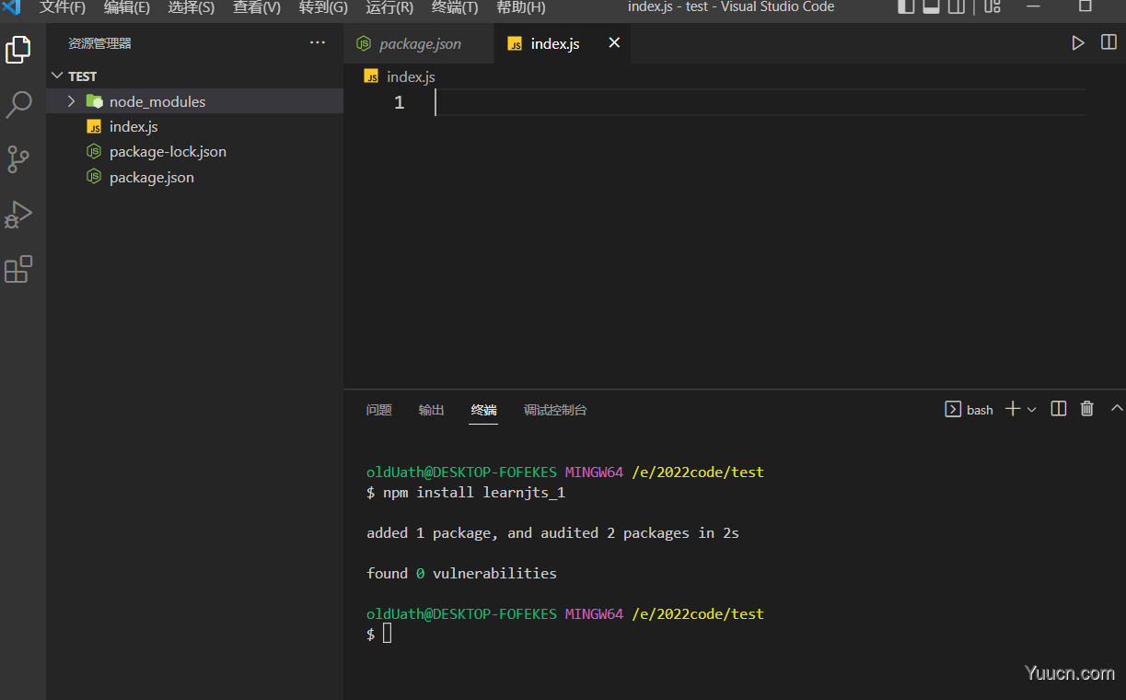Open the 选择(S) menu

click(x=192, y=7)
